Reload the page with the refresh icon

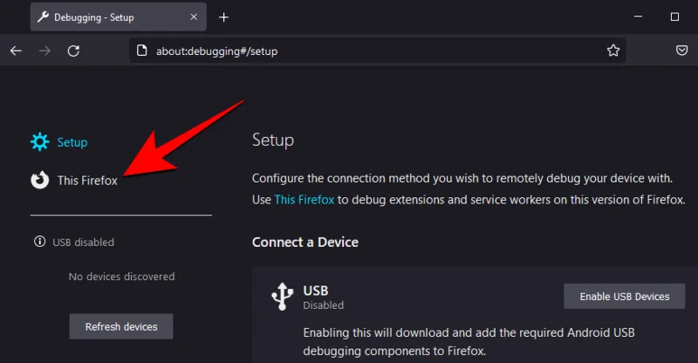click(73, 51)
